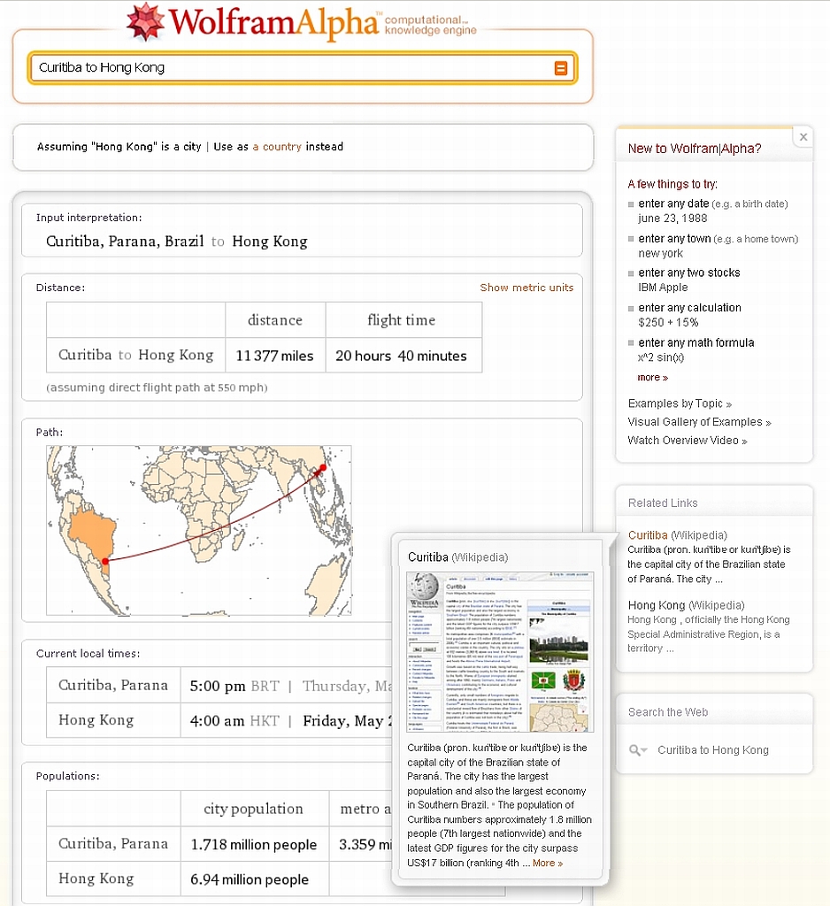Click inside the Curitiba to Hong Kong query field

pos(283,68)
